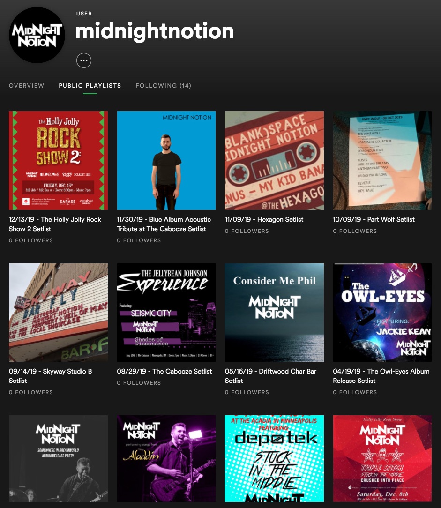The width and height of the screenshot is (441, 508).
Task: Switch to the Overview tab
Action: pyautogui.click(x=27, y=86)
